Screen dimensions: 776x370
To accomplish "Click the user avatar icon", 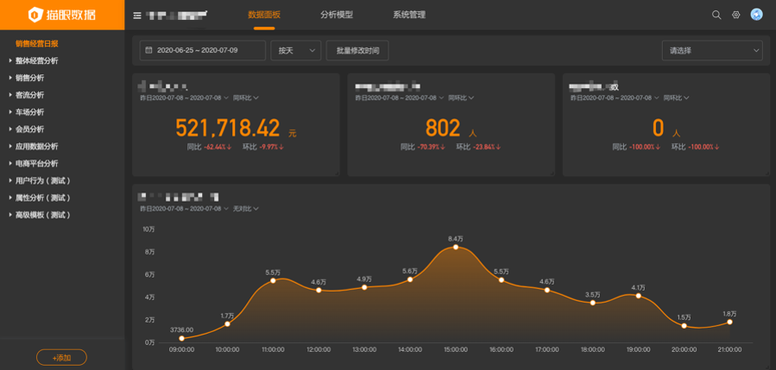I will 757,15.
